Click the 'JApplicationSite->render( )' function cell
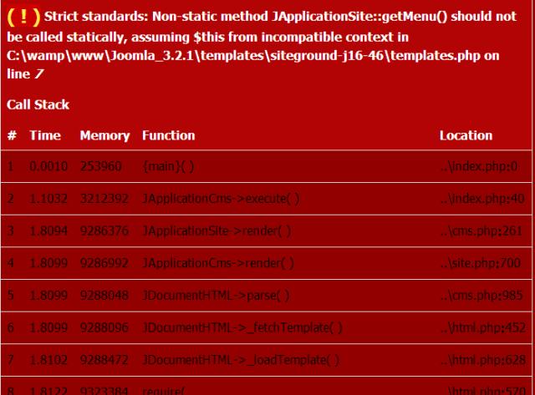The height and width of the screenshot is (395, 535). [217, 230]
